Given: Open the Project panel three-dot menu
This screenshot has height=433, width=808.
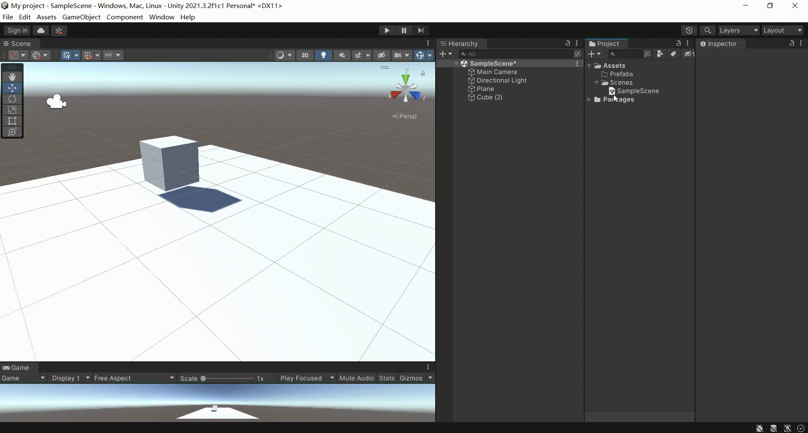Looking at the screenshot, I should (688, 43).
